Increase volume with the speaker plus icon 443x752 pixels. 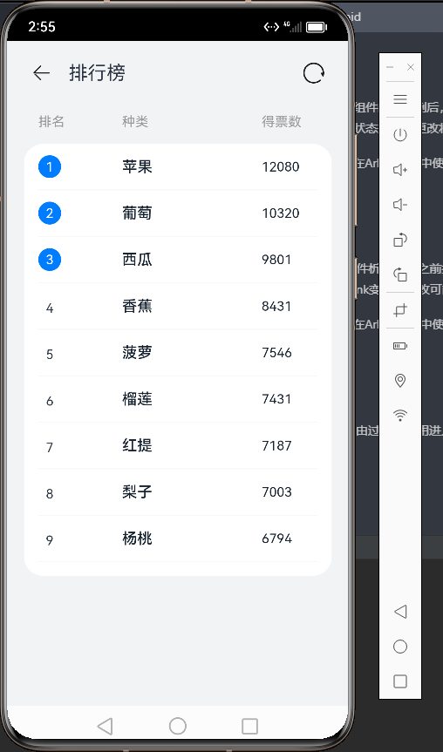point(400,170)
